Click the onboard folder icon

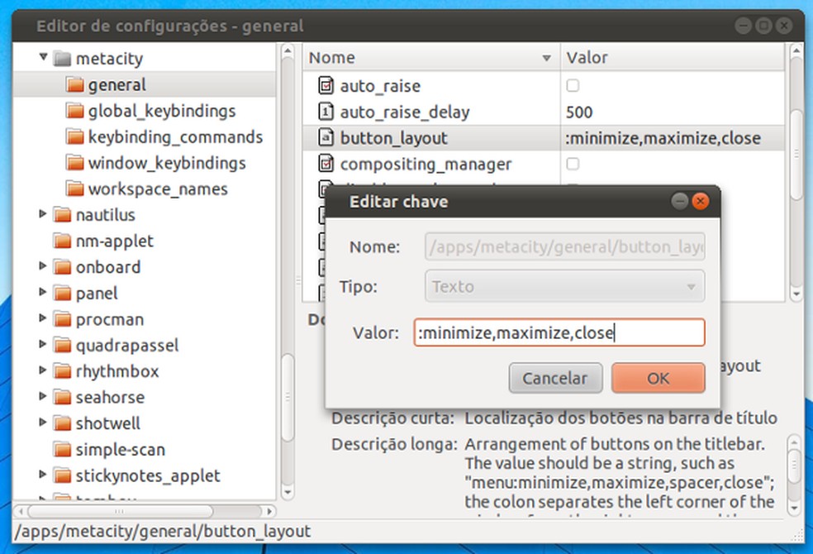62,266
